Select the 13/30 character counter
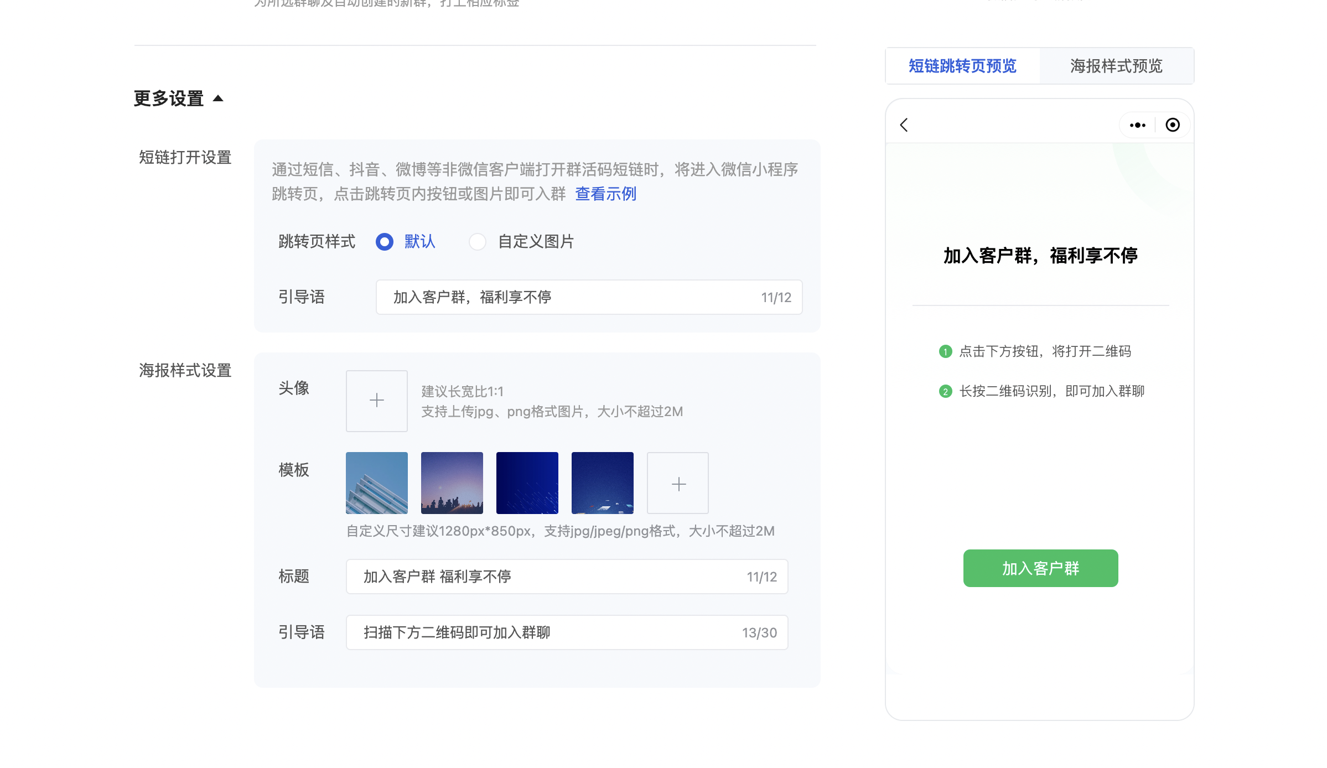The width and height of the screenshot is (1327, 768). click(x=759, y=632)
